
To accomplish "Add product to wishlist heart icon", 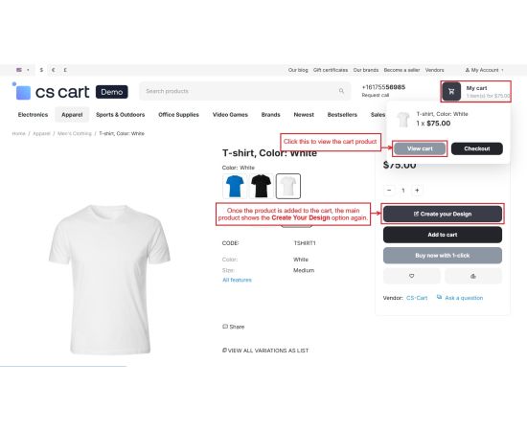I will click(x=411, y=276).
